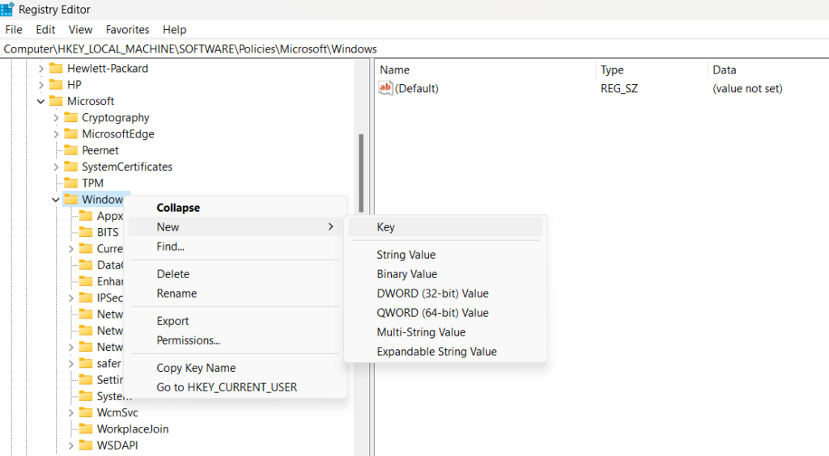This screenshot has height=456, width=829.
Task: Click the Hewlett-Packard folder icon
Action: point(56,69)
